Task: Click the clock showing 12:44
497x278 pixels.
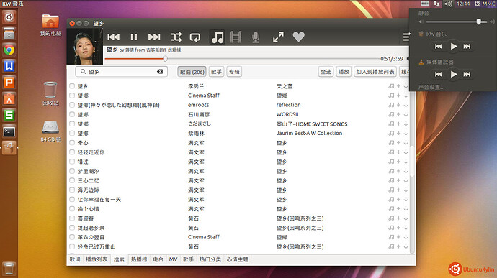Action: tap(463, 4)
